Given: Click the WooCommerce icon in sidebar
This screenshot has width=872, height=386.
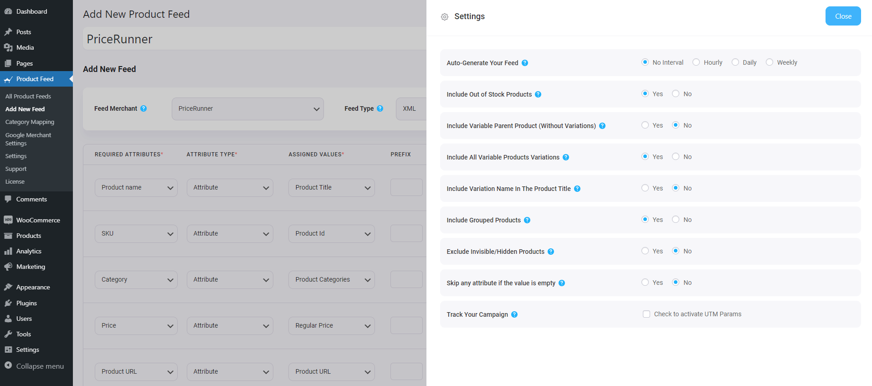Looking at the screenshot, I should pos(8,220).
